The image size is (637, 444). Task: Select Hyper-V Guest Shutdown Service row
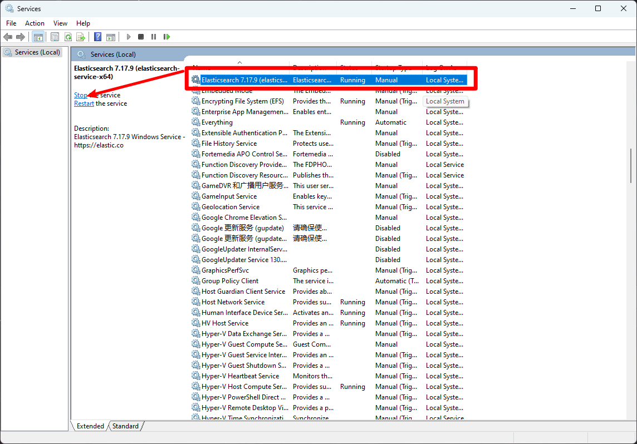point(330,365)
